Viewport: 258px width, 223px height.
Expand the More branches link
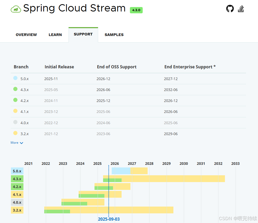pos(17,143)
